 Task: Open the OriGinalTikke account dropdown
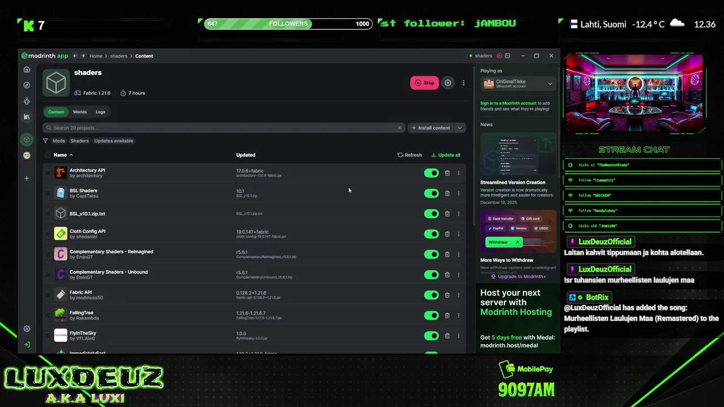click(518, 84)
